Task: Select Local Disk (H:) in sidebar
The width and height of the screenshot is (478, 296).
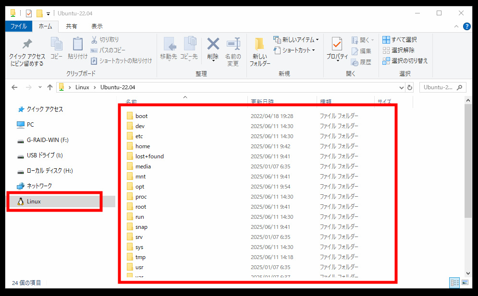Action: (x=45, y=170)
